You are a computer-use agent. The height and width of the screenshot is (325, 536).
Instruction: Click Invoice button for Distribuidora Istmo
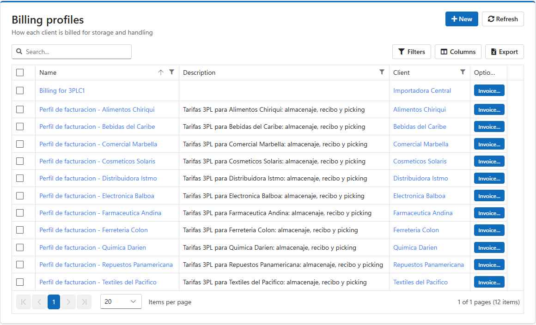pyautogui.click(x=489, y=178)
